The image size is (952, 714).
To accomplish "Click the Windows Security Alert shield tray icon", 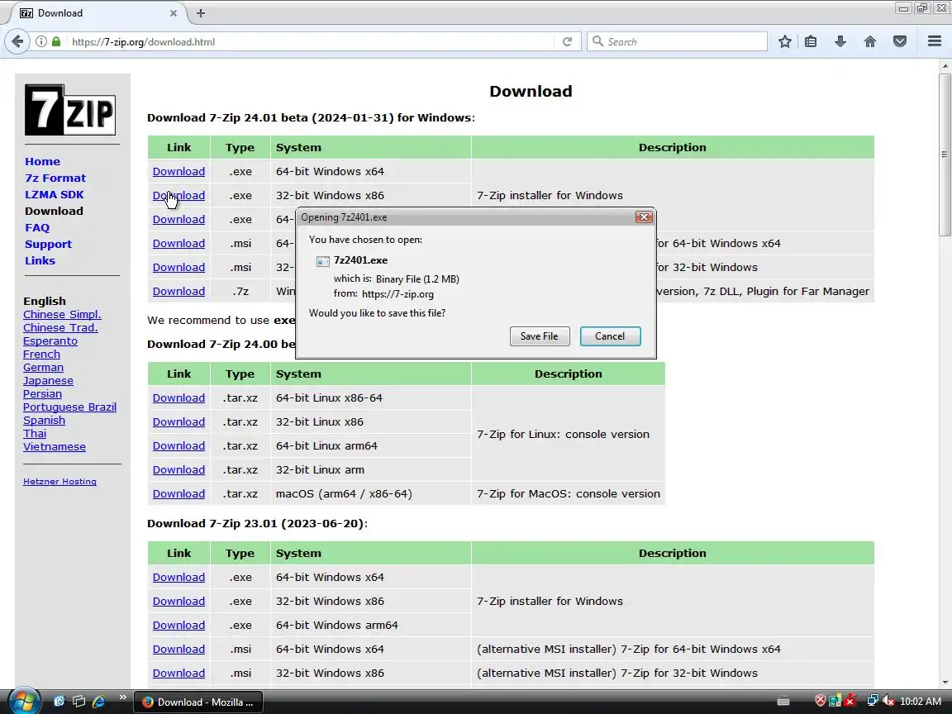I will [x=821, y=701].
